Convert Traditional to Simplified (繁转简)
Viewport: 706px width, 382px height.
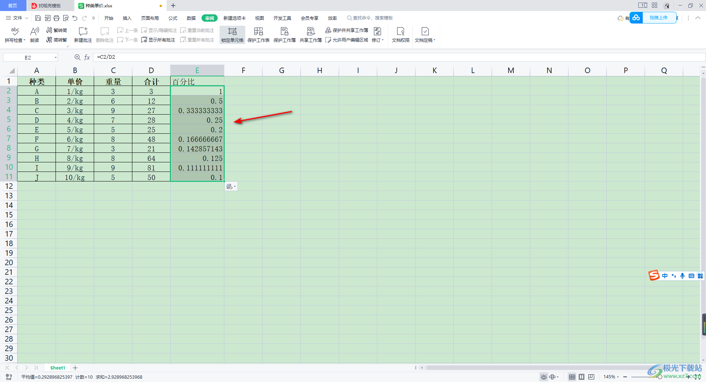pyautogui.click(x=57, y=30)
